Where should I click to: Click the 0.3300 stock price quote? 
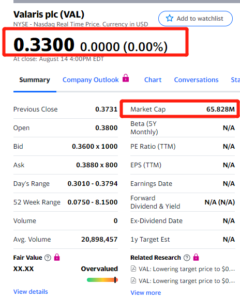point(44,44)
